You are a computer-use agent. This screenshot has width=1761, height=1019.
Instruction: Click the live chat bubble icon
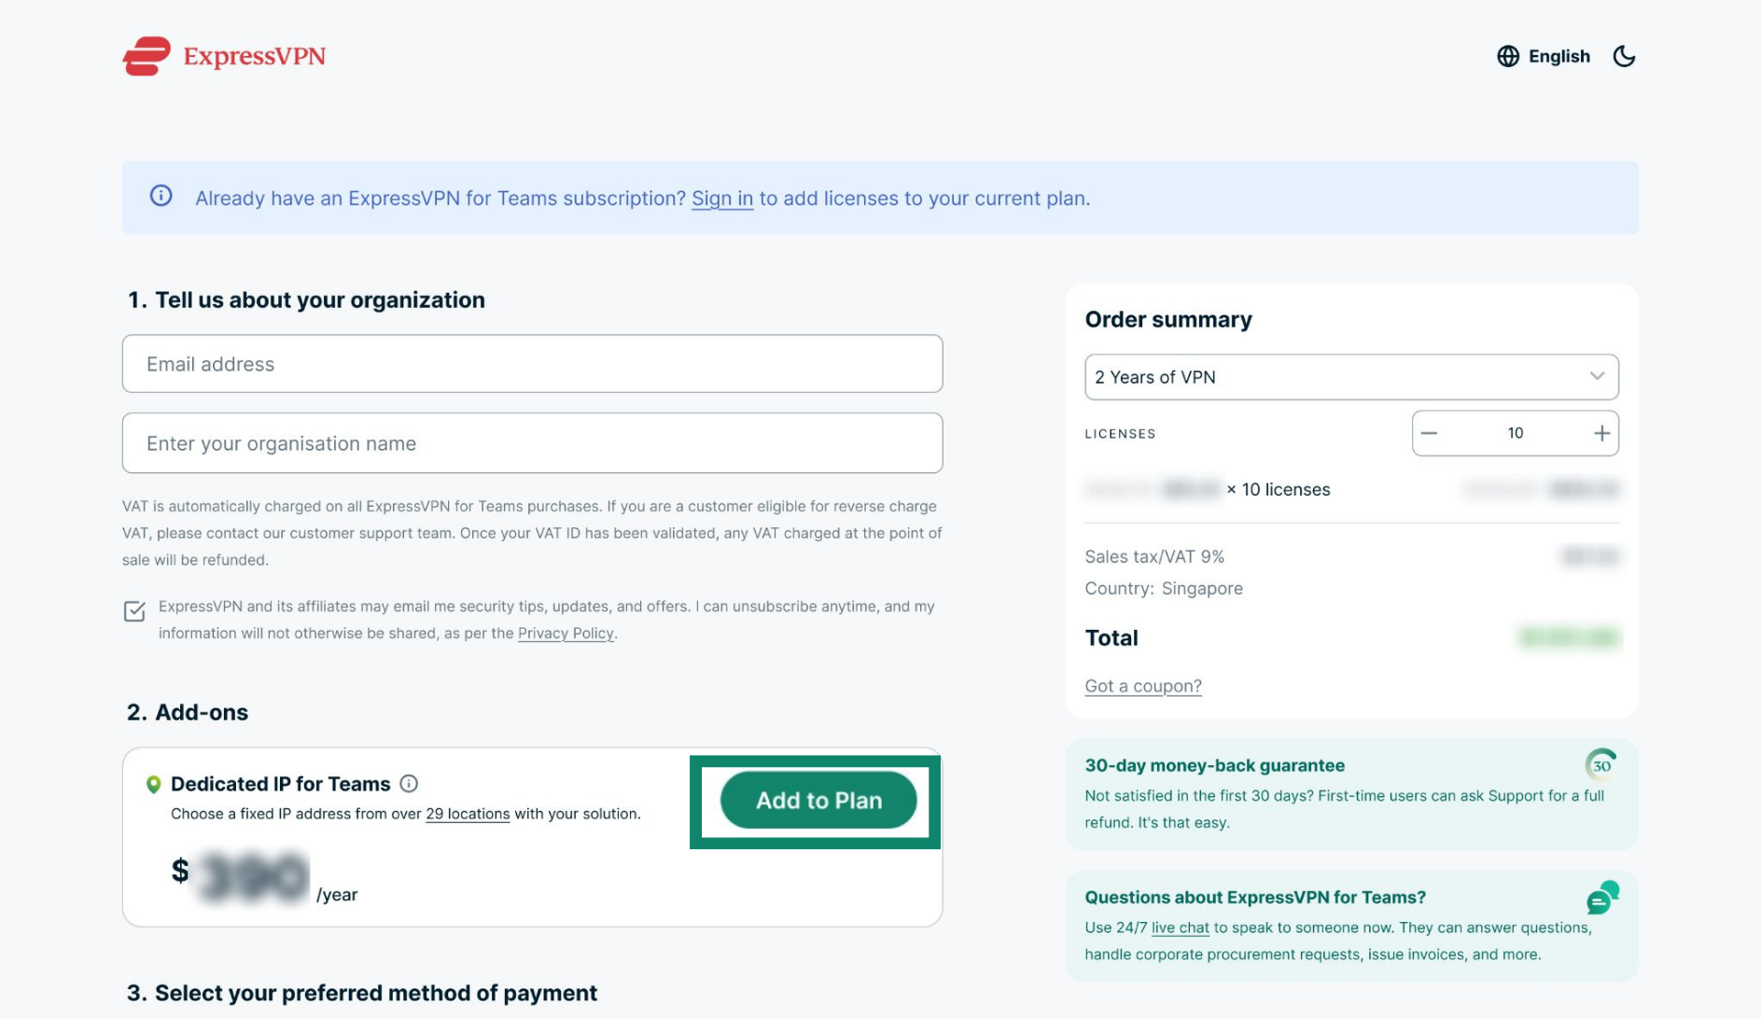(1602, 898)
